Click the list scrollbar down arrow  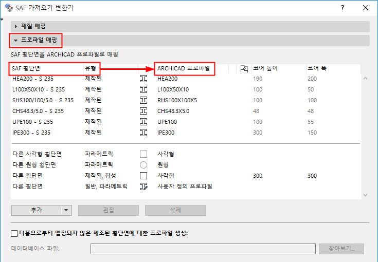tap(366, 195)
